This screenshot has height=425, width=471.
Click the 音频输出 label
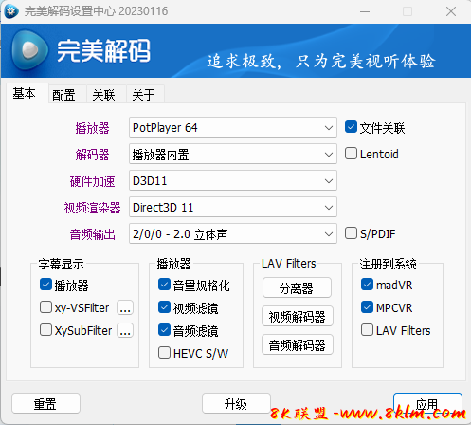pos(92,234)
